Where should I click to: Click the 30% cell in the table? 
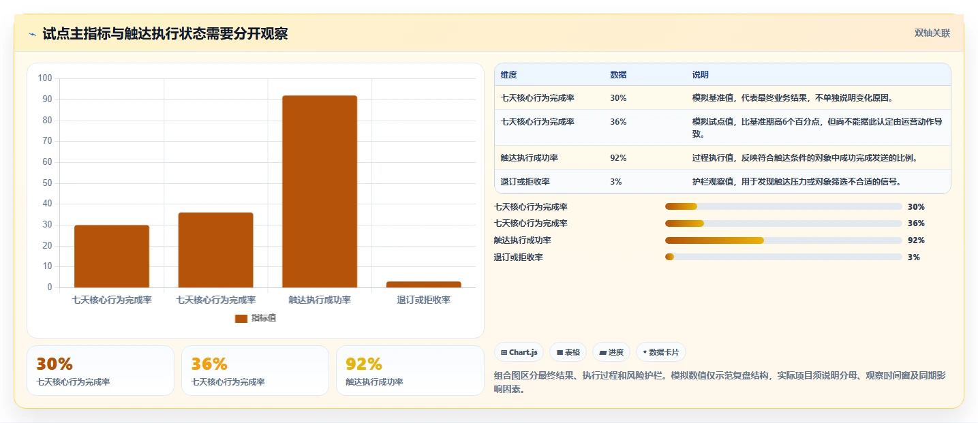618,98
